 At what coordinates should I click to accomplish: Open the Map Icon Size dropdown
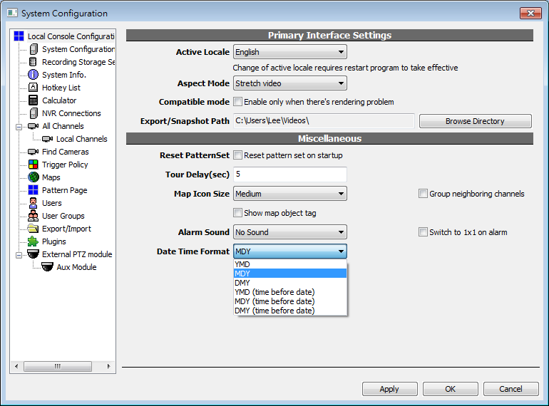(290, 193)
